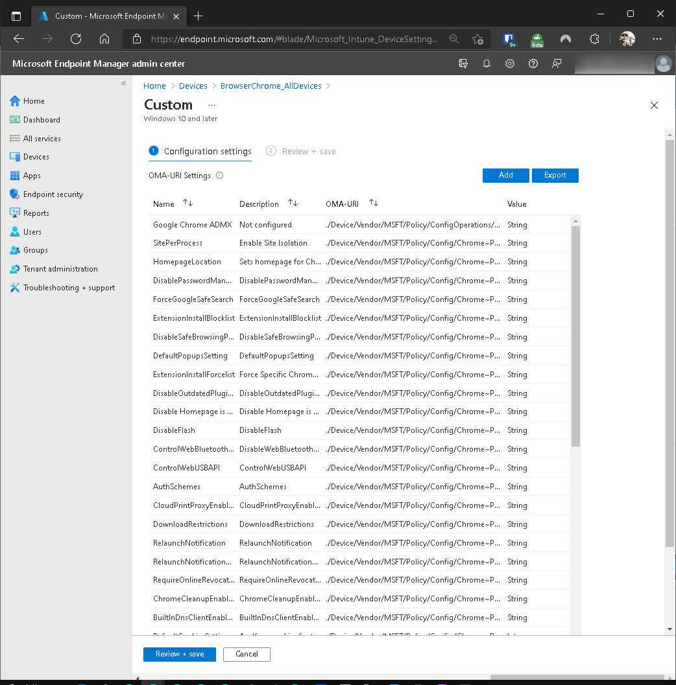Open portal settings gear
The height and width of the screenshot is (685, 676).
click(510, 64)
